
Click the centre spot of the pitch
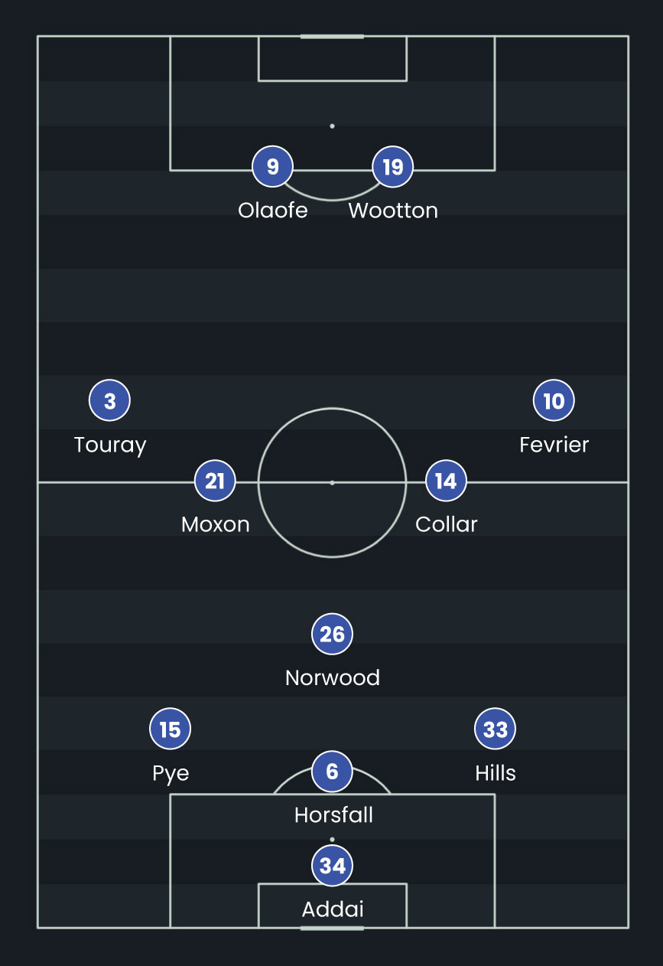tap(332, 482)
